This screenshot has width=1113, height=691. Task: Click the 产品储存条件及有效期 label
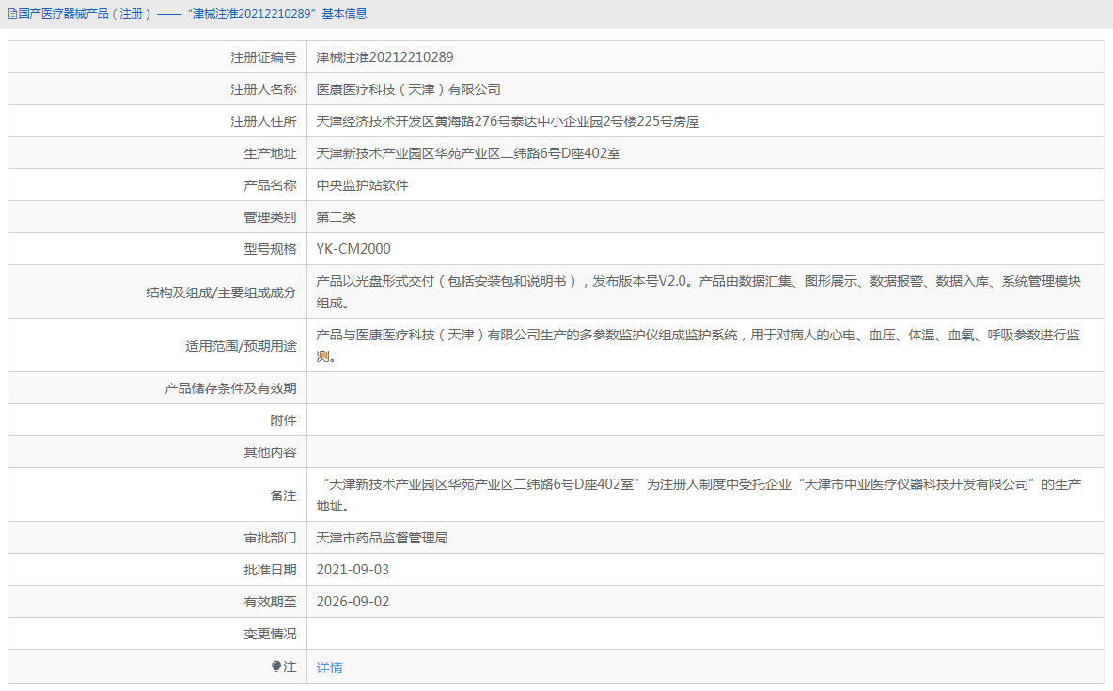[x=230, y=388]
